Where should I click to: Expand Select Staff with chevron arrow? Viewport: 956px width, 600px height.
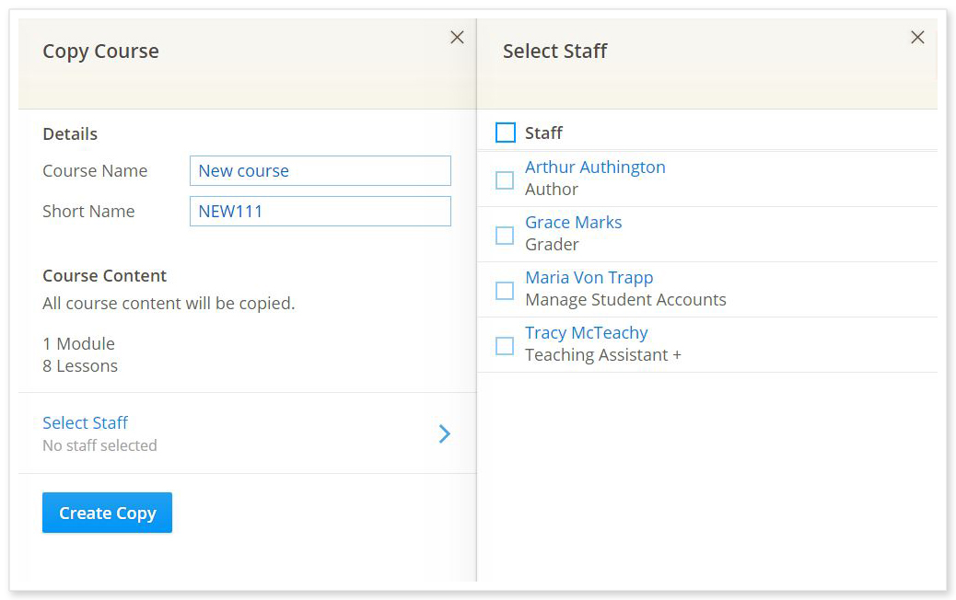[444, 433]
